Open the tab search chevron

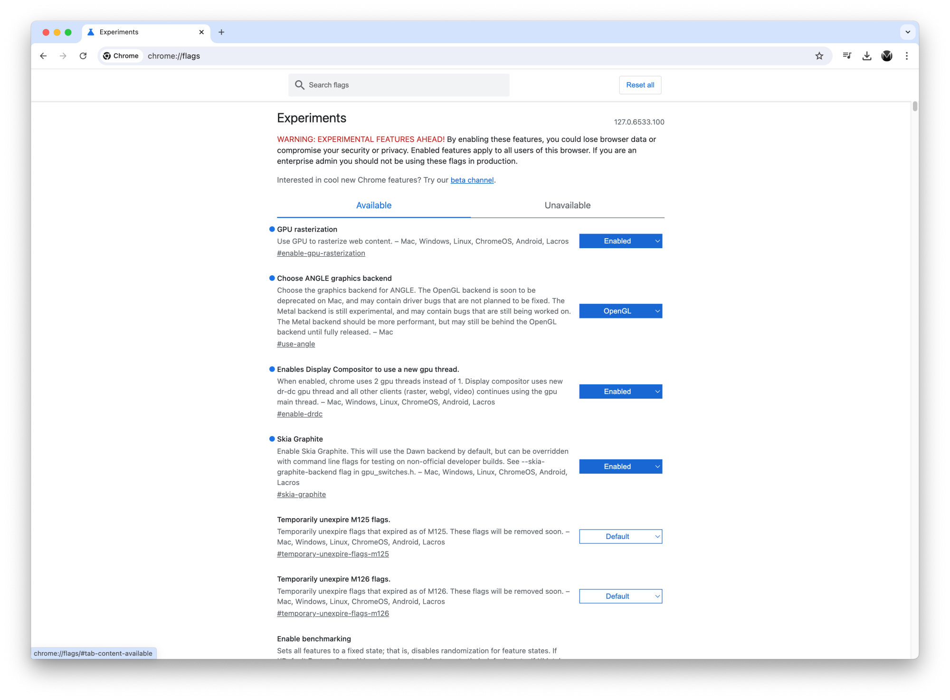(x=908, y=32)
